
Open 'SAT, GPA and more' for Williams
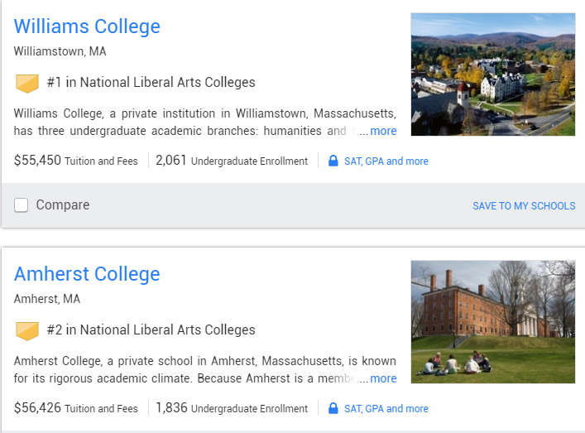386,161
